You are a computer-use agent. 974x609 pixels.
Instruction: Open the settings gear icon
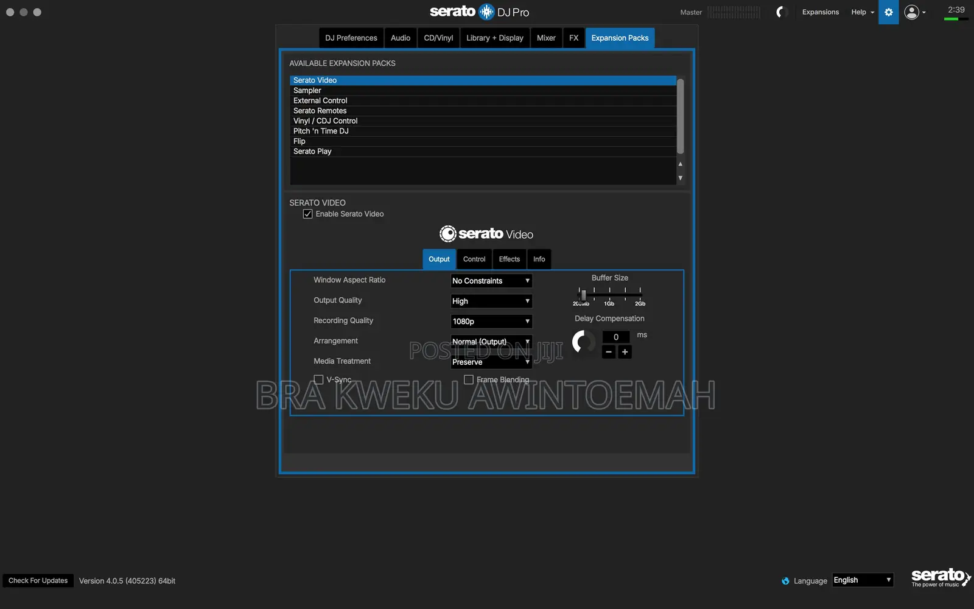click(x=888, y=12)
